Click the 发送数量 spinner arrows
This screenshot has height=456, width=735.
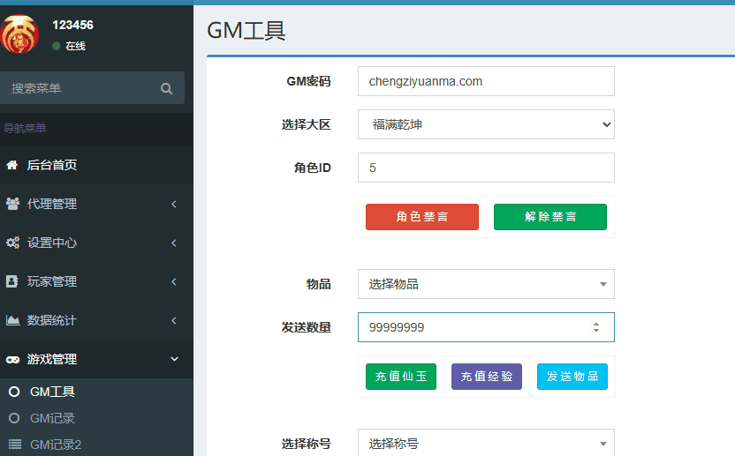coord(596,327)
